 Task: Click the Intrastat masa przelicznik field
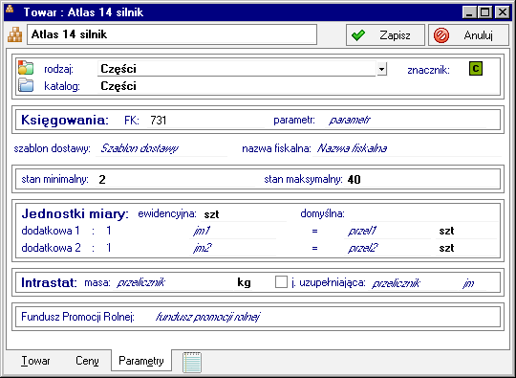[x=173, y=282]
